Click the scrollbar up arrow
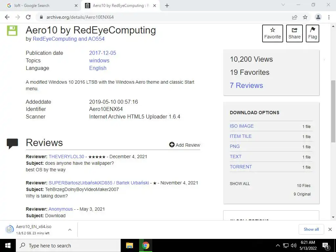The image size is (336, 252). point(333,26)
